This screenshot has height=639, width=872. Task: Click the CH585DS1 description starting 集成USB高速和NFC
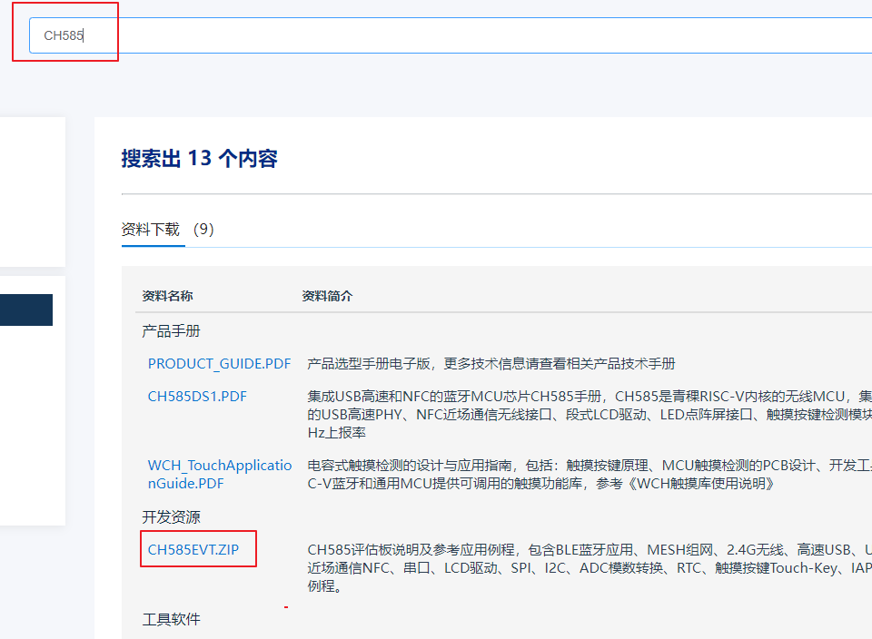590,415
